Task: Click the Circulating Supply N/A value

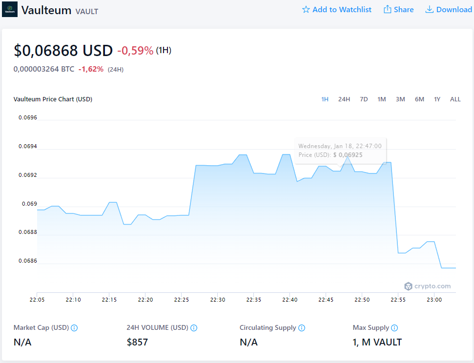Action: [248, 342]
